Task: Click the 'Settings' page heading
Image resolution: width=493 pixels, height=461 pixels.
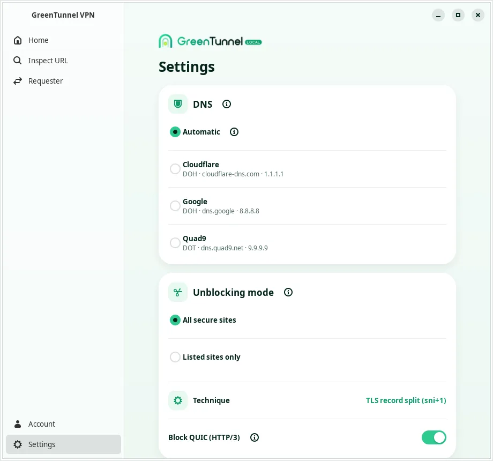Action: coord(186,67)
